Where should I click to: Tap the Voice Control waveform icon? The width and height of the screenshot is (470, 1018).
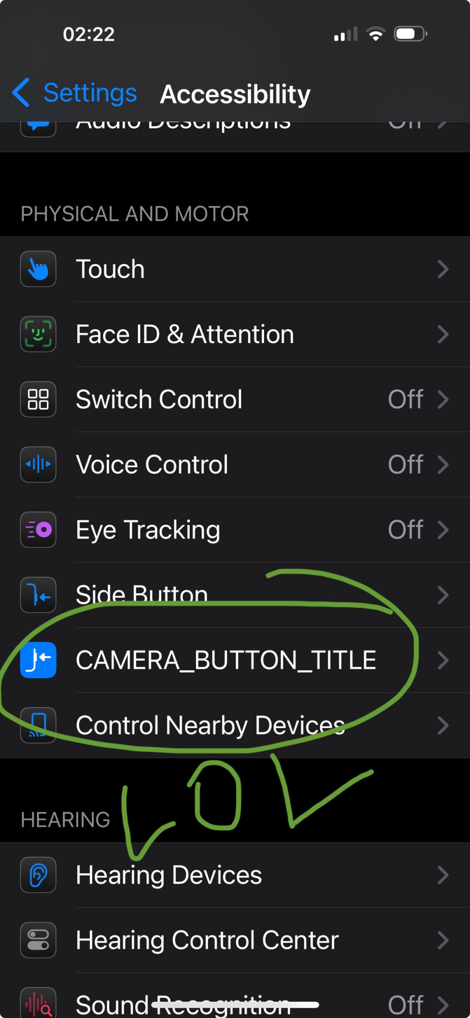(x=38, y=464)
